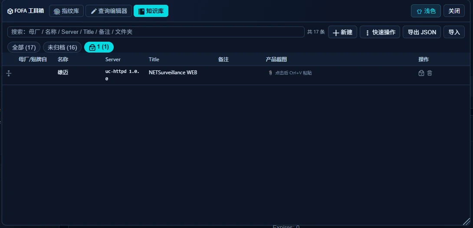
Task: Click the Title cell NETSurveillance WEB
Action: [x=173, y=73]
